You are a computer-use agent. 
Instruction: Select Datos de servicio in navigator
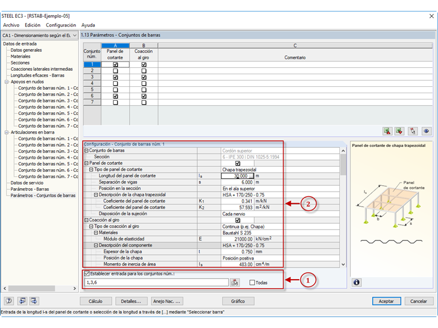tap(27, 183)
